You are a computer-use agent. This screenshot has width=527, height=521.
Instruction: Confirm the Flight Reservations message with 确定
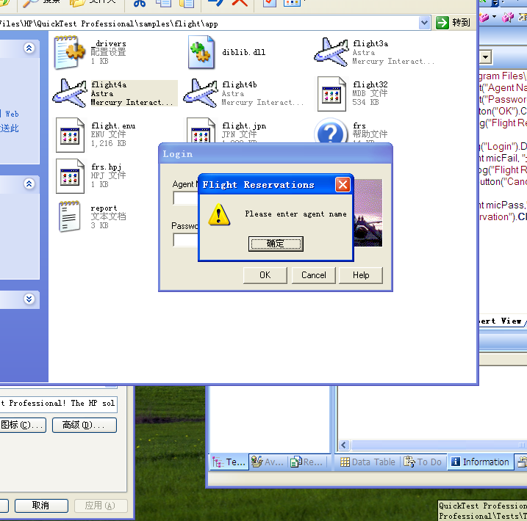click(276, 244)
